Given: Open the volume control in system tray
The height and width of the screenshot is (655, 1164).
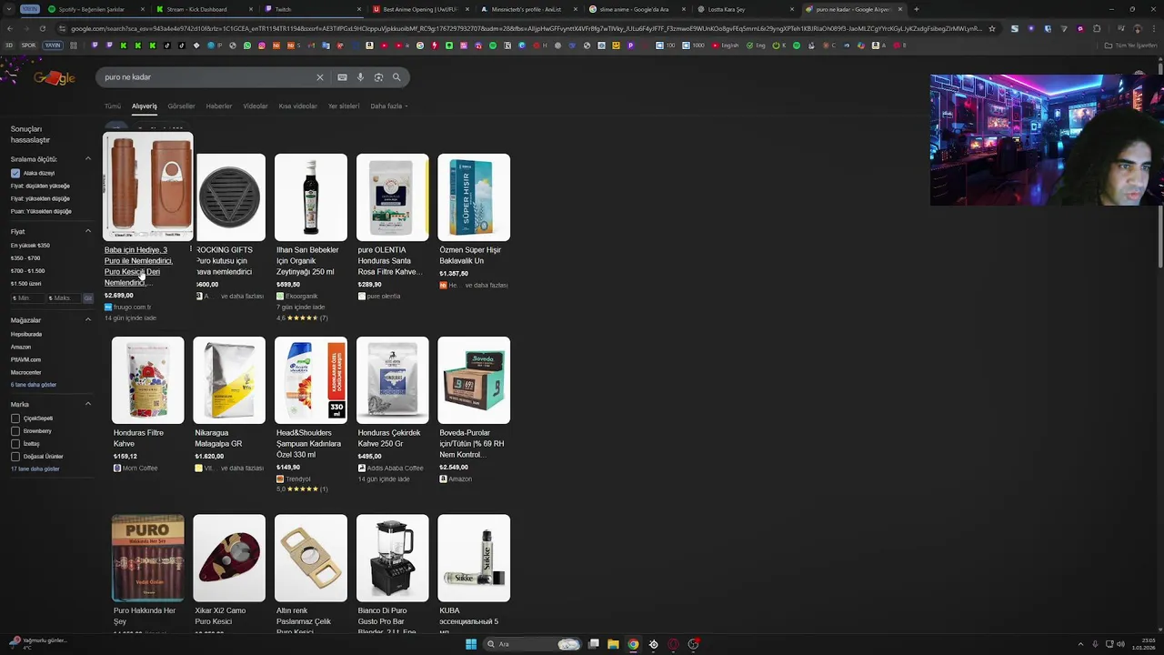Looking at the screenshot, I should pos(1120,644).
